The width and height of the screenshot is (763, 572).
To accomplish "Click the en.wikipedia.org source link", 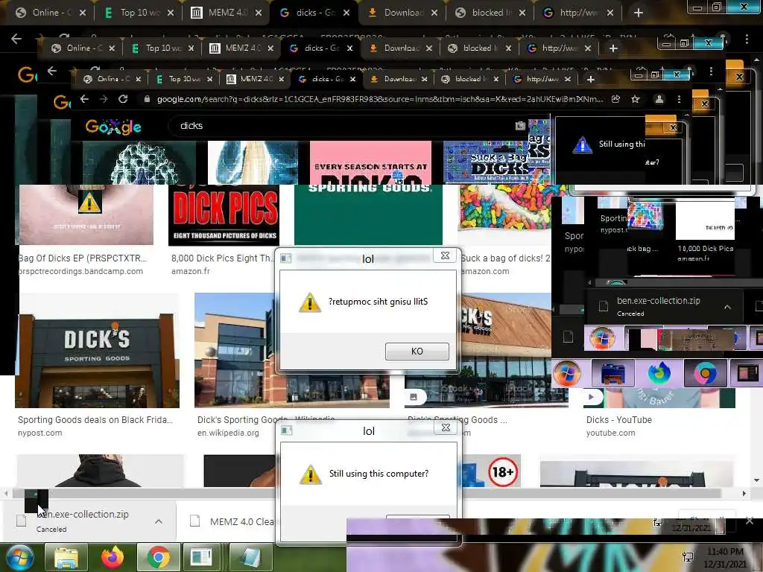I will point(228,433).
